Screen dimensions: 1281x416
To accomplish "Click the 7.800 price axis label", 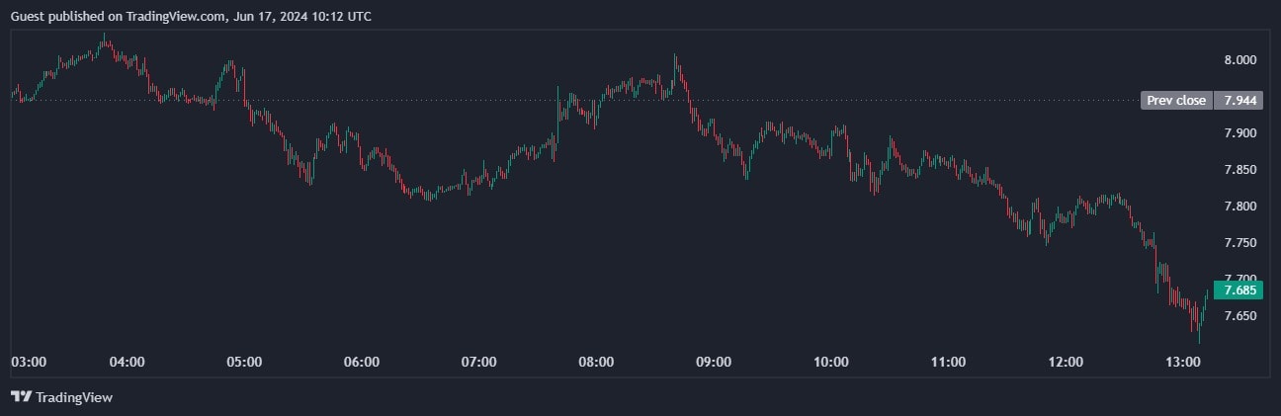I will [1239, 207].
